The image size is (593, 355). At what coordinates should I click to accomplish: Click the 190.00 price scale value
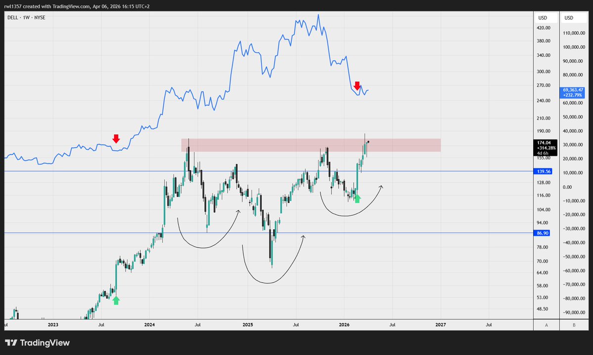(544, 131)
